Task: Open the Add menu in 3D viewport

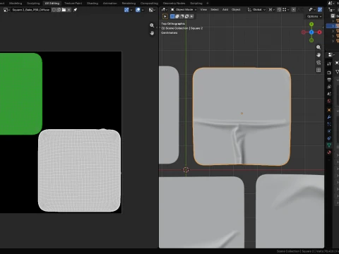Action: point(225,10)
